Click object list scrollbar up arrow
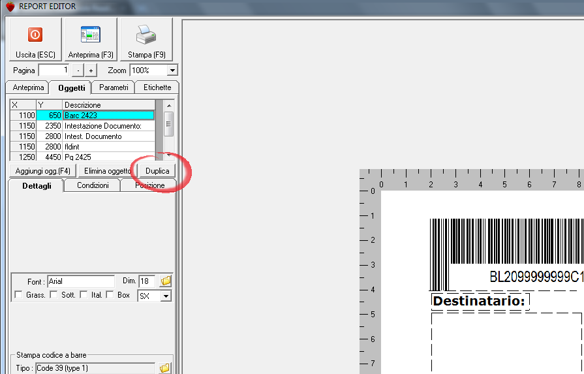This screenshot has width=584, height=374. click(169, 106)
